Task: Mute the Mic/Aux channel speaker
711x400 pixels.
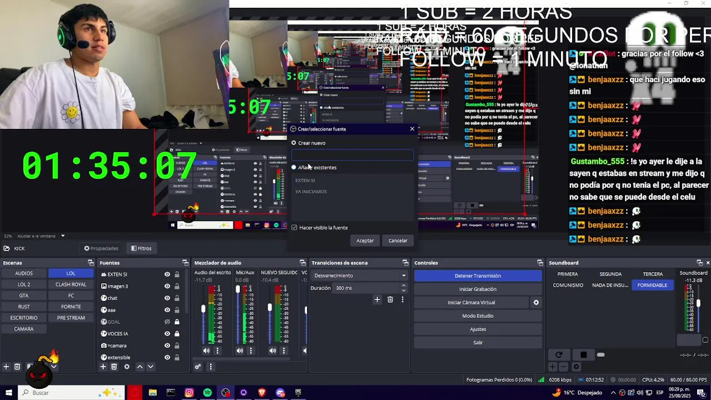Action: (x=239, y=351)
